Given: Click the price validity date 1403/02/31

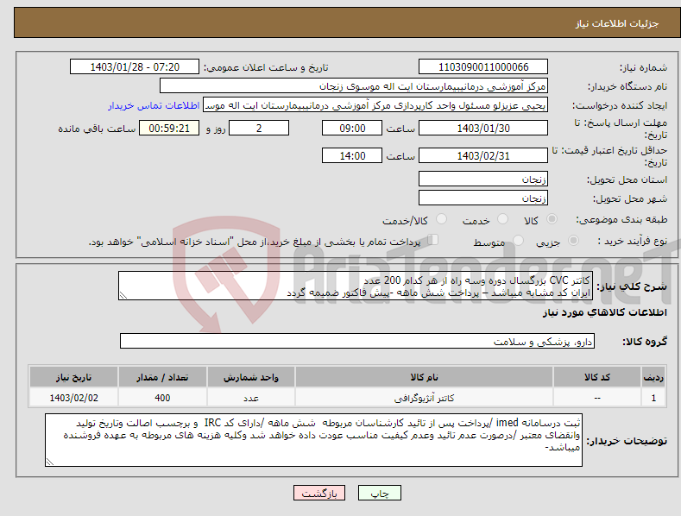Looking at the screenshot, I should (x=483, y=155).
